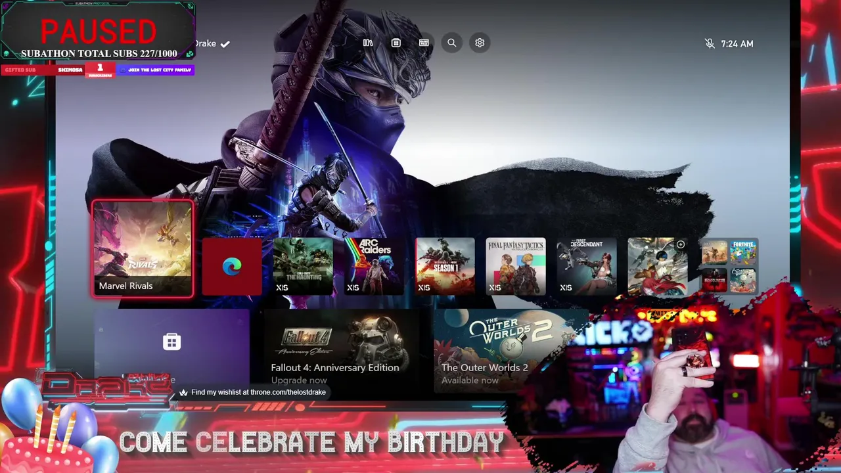This screenshot has height=473, width=841.
Task: Open the Game Pass icon in top bar
Action: (x=424, y=43)
